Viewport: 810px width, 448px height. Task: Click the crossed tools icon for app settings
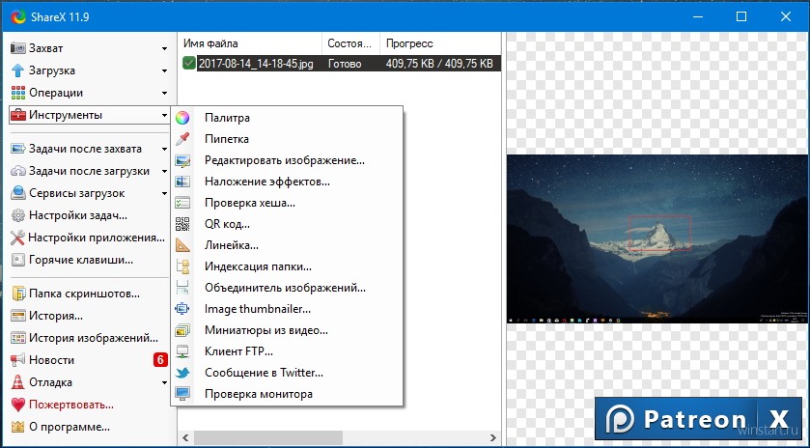click(x=17, y=238)
